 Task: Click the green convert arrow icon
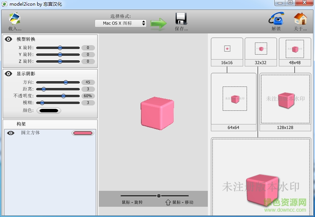point(158,24)
